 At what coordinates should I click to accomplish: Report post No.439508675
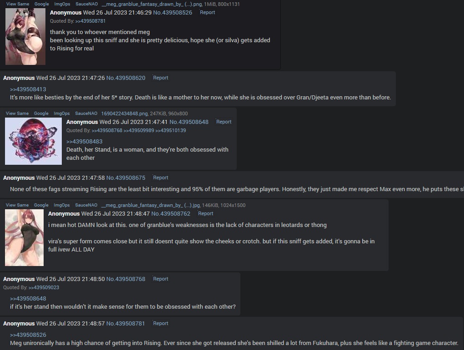(160, 177)
